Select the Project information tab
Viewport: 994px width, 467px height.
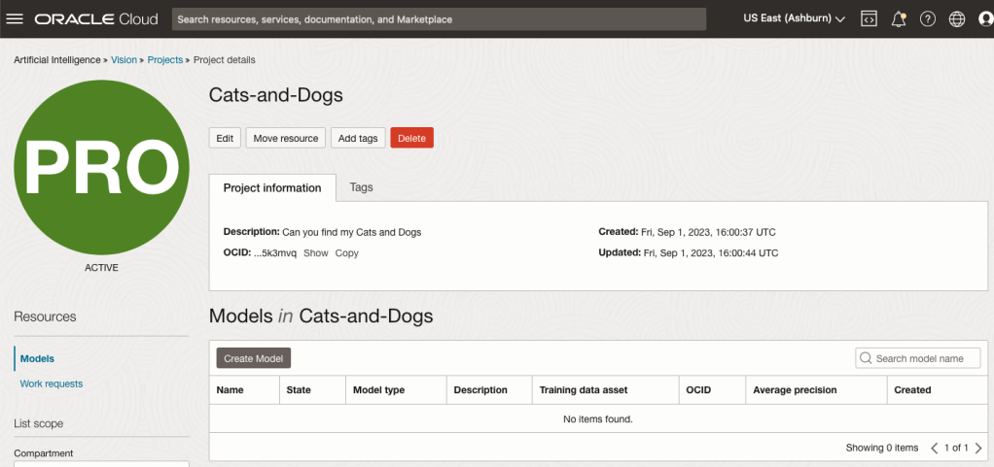272,188
